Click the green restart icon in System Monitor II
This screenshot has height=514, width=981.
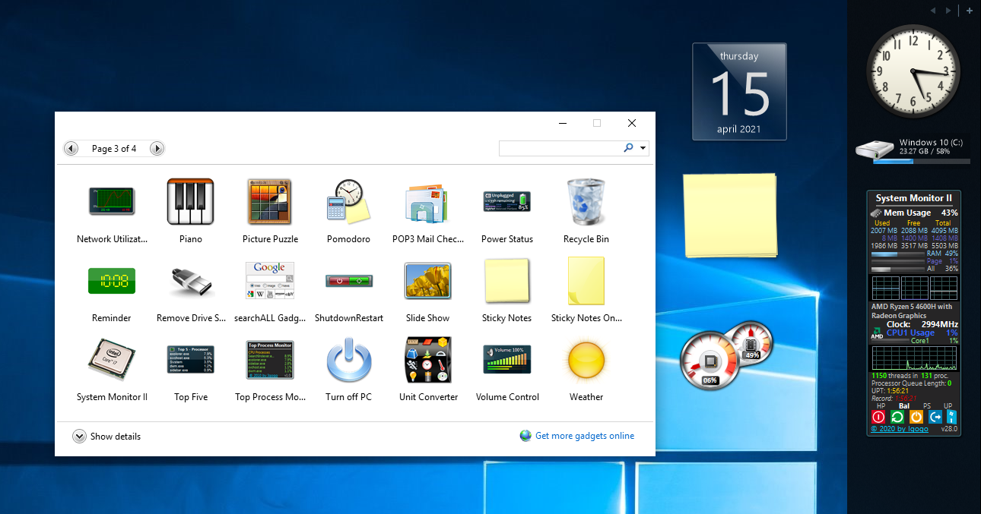click(897, 416)
